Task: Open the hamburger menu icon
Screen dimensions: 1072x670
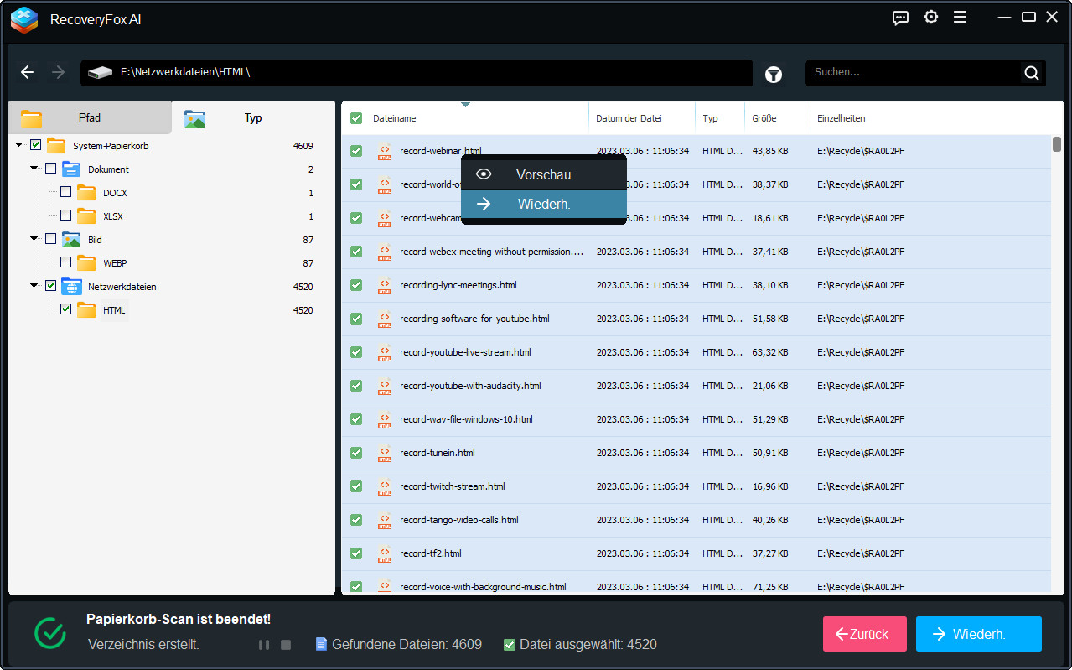Action: 960,18
